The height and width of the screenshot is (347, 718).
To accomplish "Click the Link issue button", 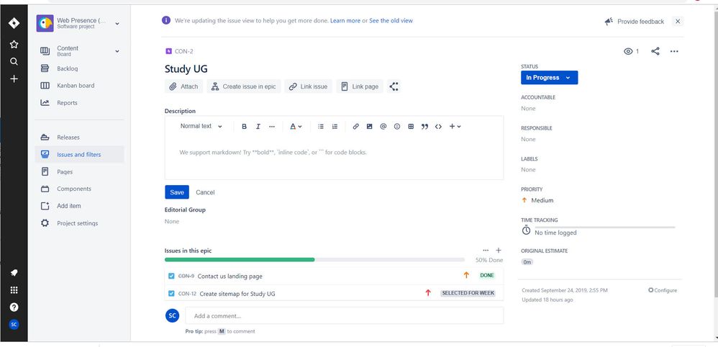I will [308, 86].
